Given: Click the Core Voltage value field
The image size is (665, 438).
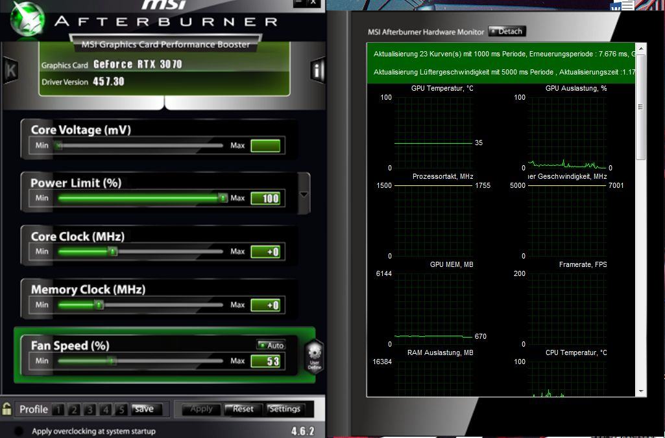Looking at the screenshot, I should tap(265, 146).
